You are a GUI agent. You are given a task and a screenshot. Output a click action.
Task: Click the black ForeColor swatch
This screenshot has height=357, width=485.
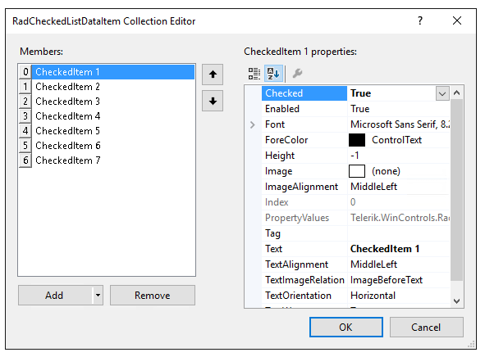(357, 140)
